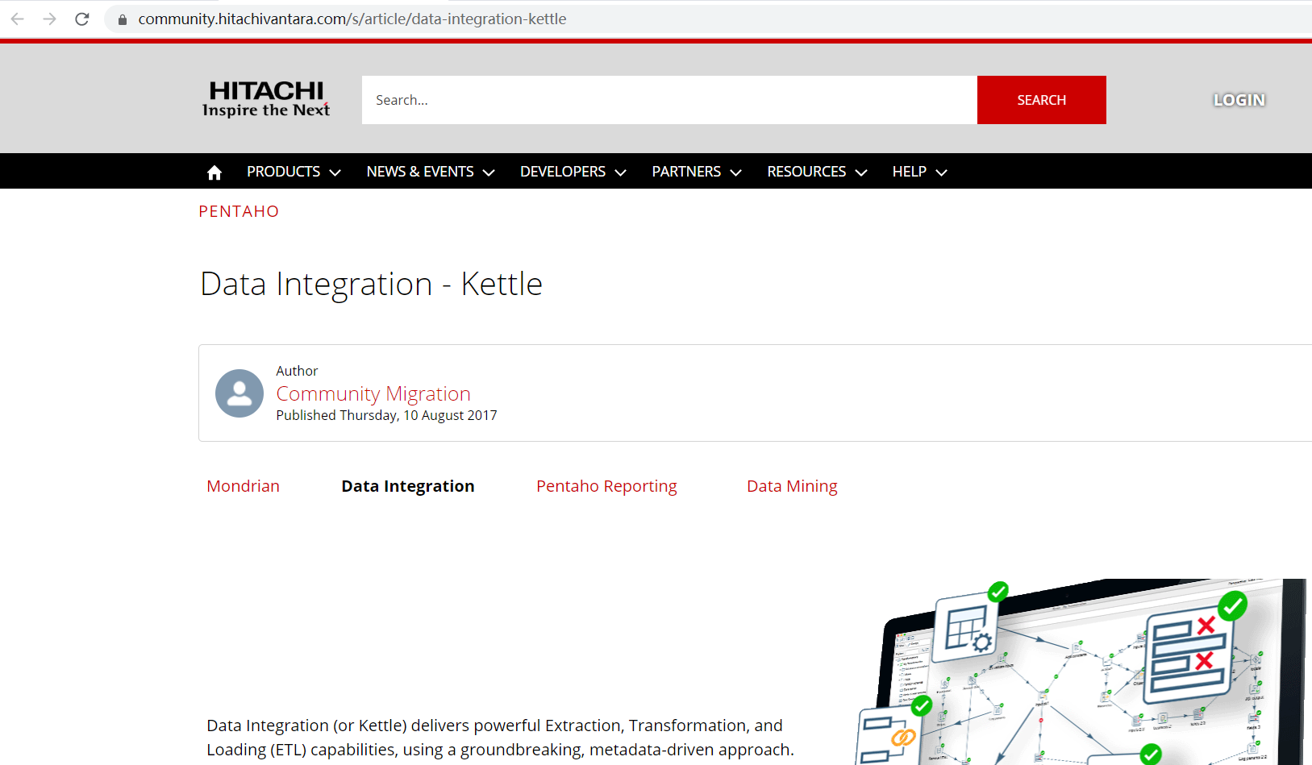Expand the PRODUCTS dropdown chevron
This screenshot has width=1312, height=765.
pos(335,172)
